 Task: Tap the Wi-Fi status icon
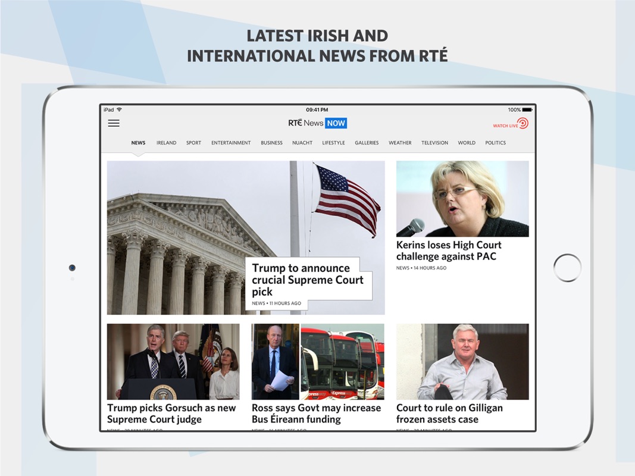(x=119, y=109)
